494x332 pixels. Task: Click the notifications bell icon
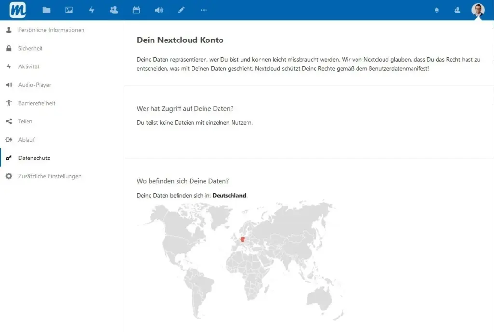tap(437, 10)
